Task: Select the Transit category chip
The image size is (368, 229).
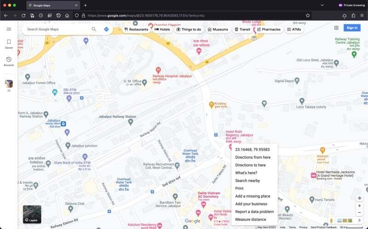Action: tap(242, 29)
